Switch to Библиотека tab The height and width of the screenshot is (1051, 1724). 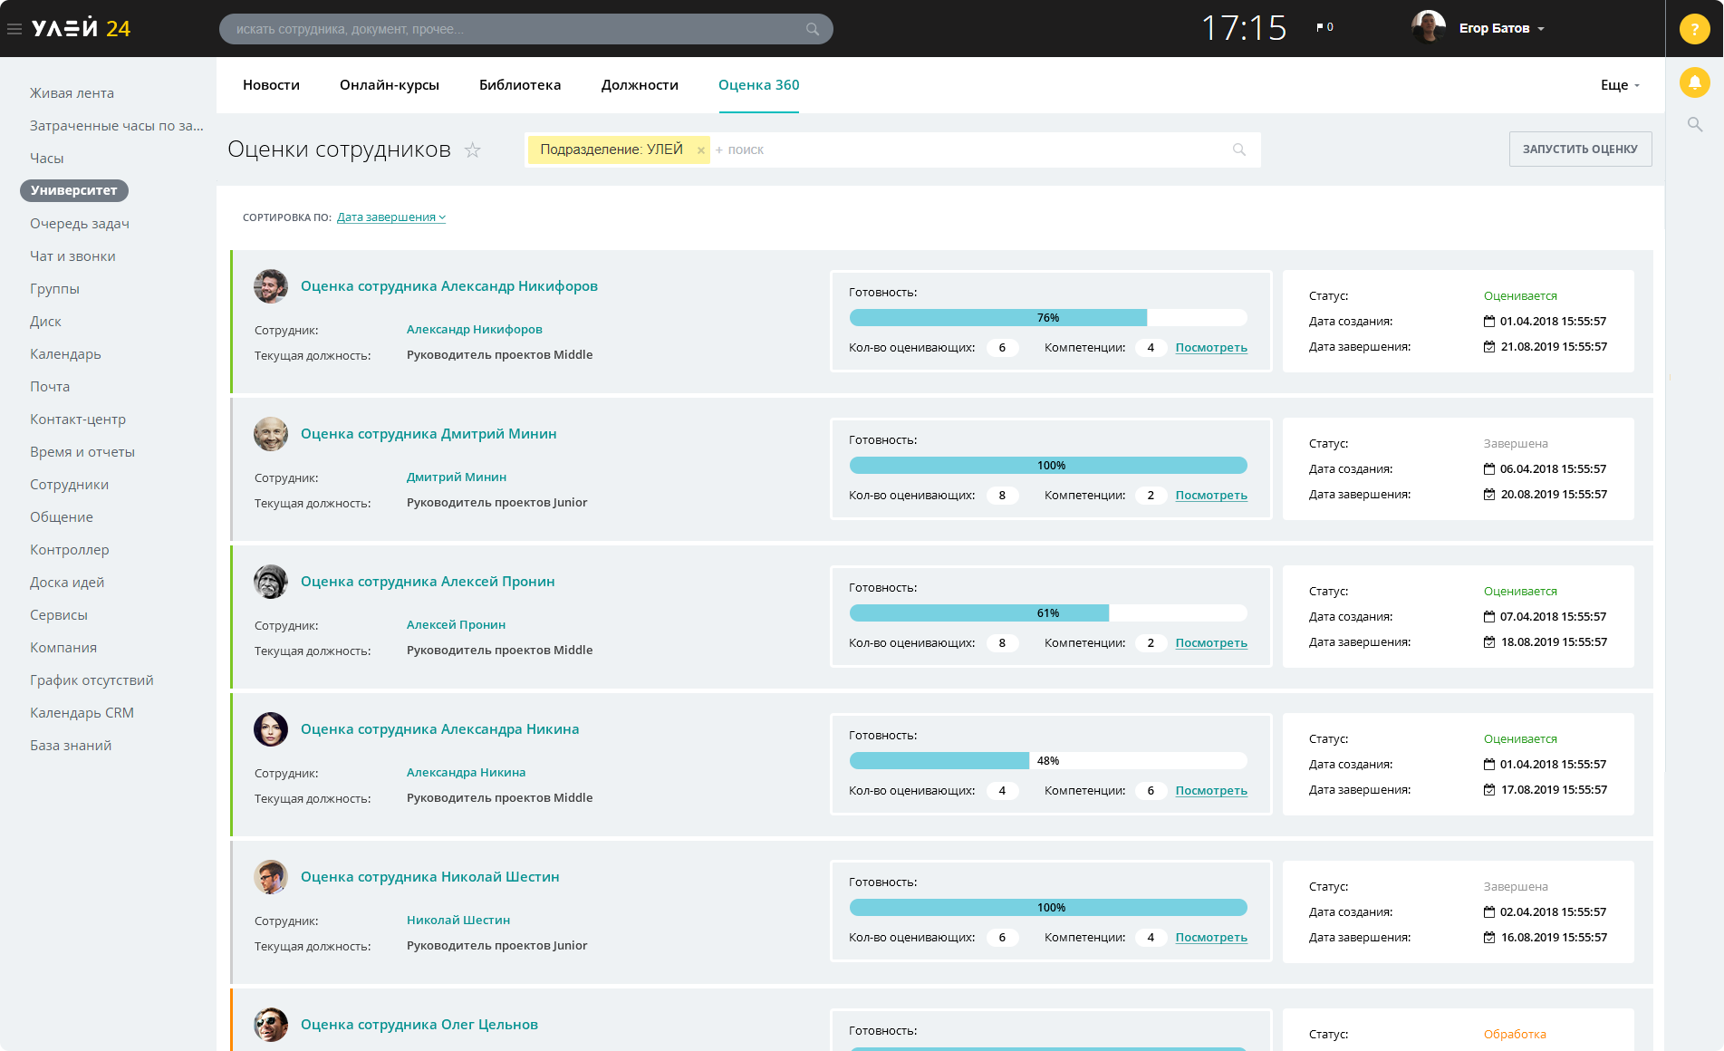tap(520, 85)
